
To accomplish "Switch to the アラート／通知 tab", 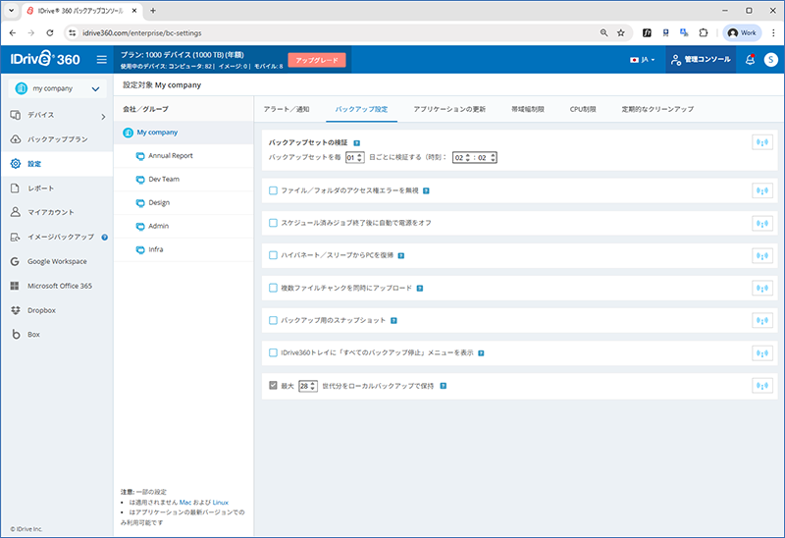I will [x=287, y=109].
